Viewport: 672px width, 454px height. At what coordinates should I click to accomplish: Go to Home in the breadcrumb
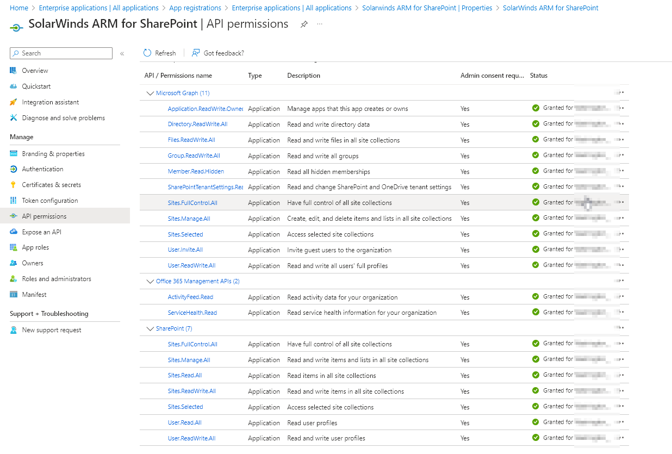point(19,8)
